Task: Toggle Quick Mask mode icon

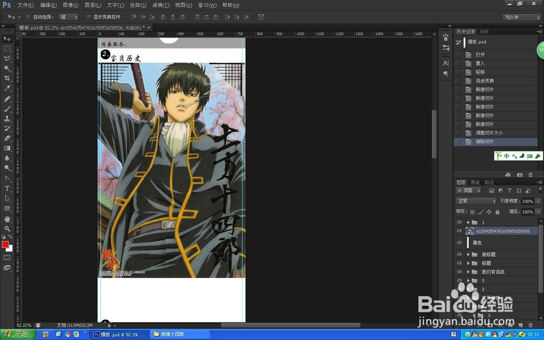Action: click(x=7, y=257)
